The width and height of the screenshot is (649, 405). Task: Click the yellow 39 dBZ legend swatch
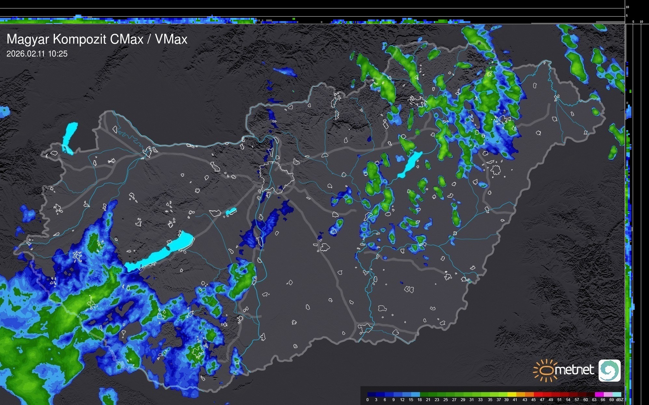coord(512,394)
